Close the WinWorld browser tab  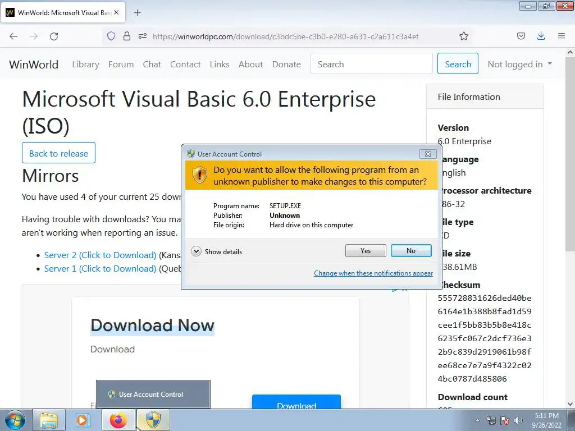coord(116,12)
